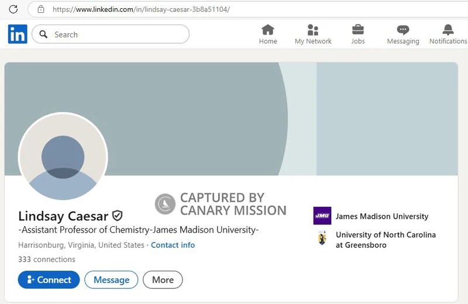Click the UNC Greensboro logo

(x=322, y=238)
